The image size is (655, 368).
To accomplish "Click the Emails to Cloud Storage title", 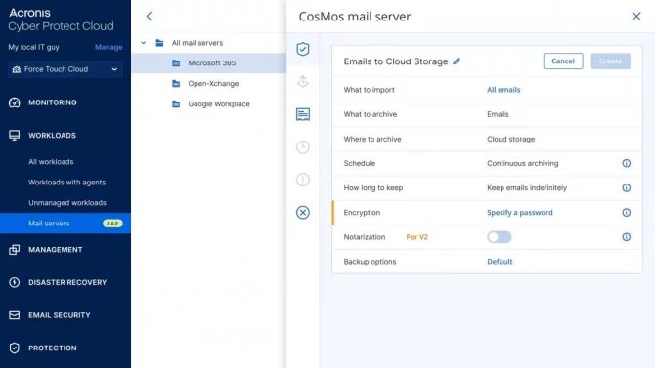I will click(396, 61).
